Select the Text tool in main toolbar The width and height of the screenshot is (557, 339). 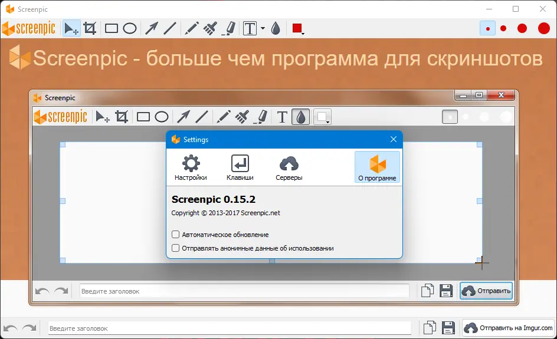(x=250, y=28)
